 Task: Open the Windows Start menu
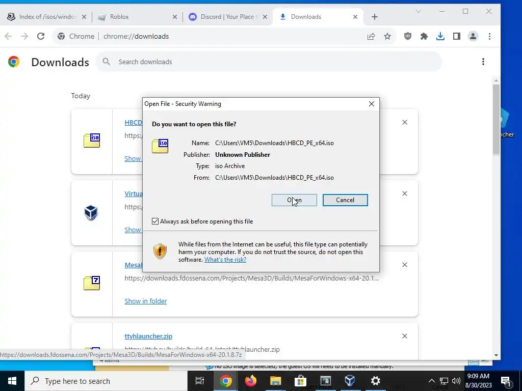coord(12,381)
